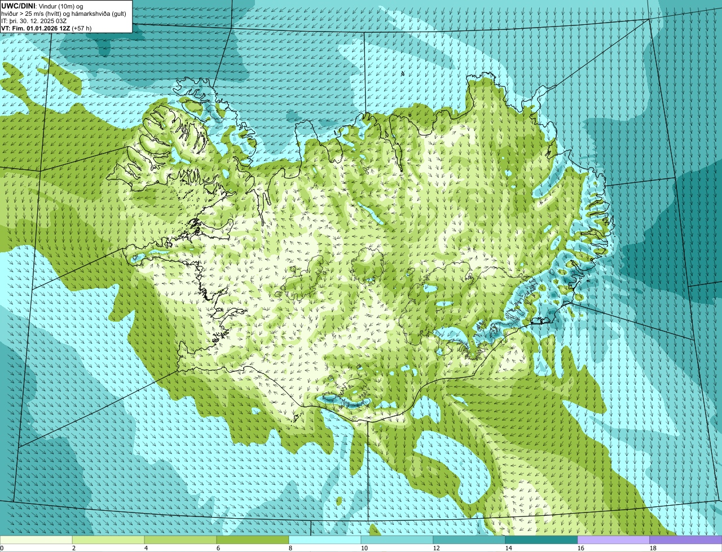The width and height of the screenshot is (722, 552).
Task: Click the 2–4 m/s light green legend swatch
Action: tap(108, 540)
